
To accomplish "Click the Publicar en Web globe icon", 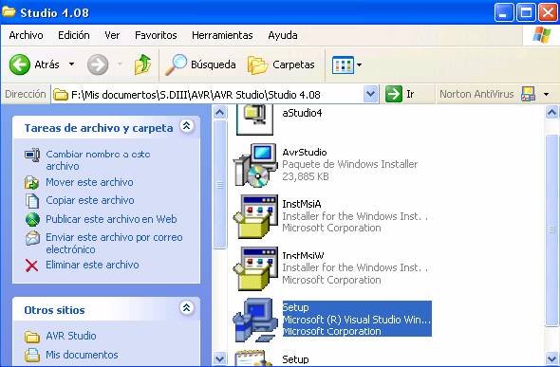I will click(x=32, y=219).
